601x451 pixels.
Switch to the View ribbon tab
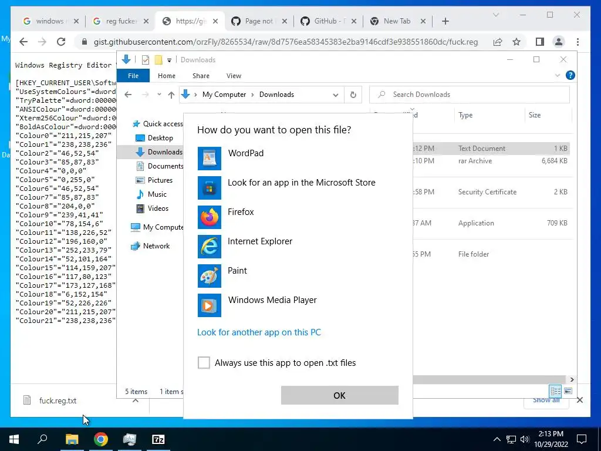coord(234,76)
